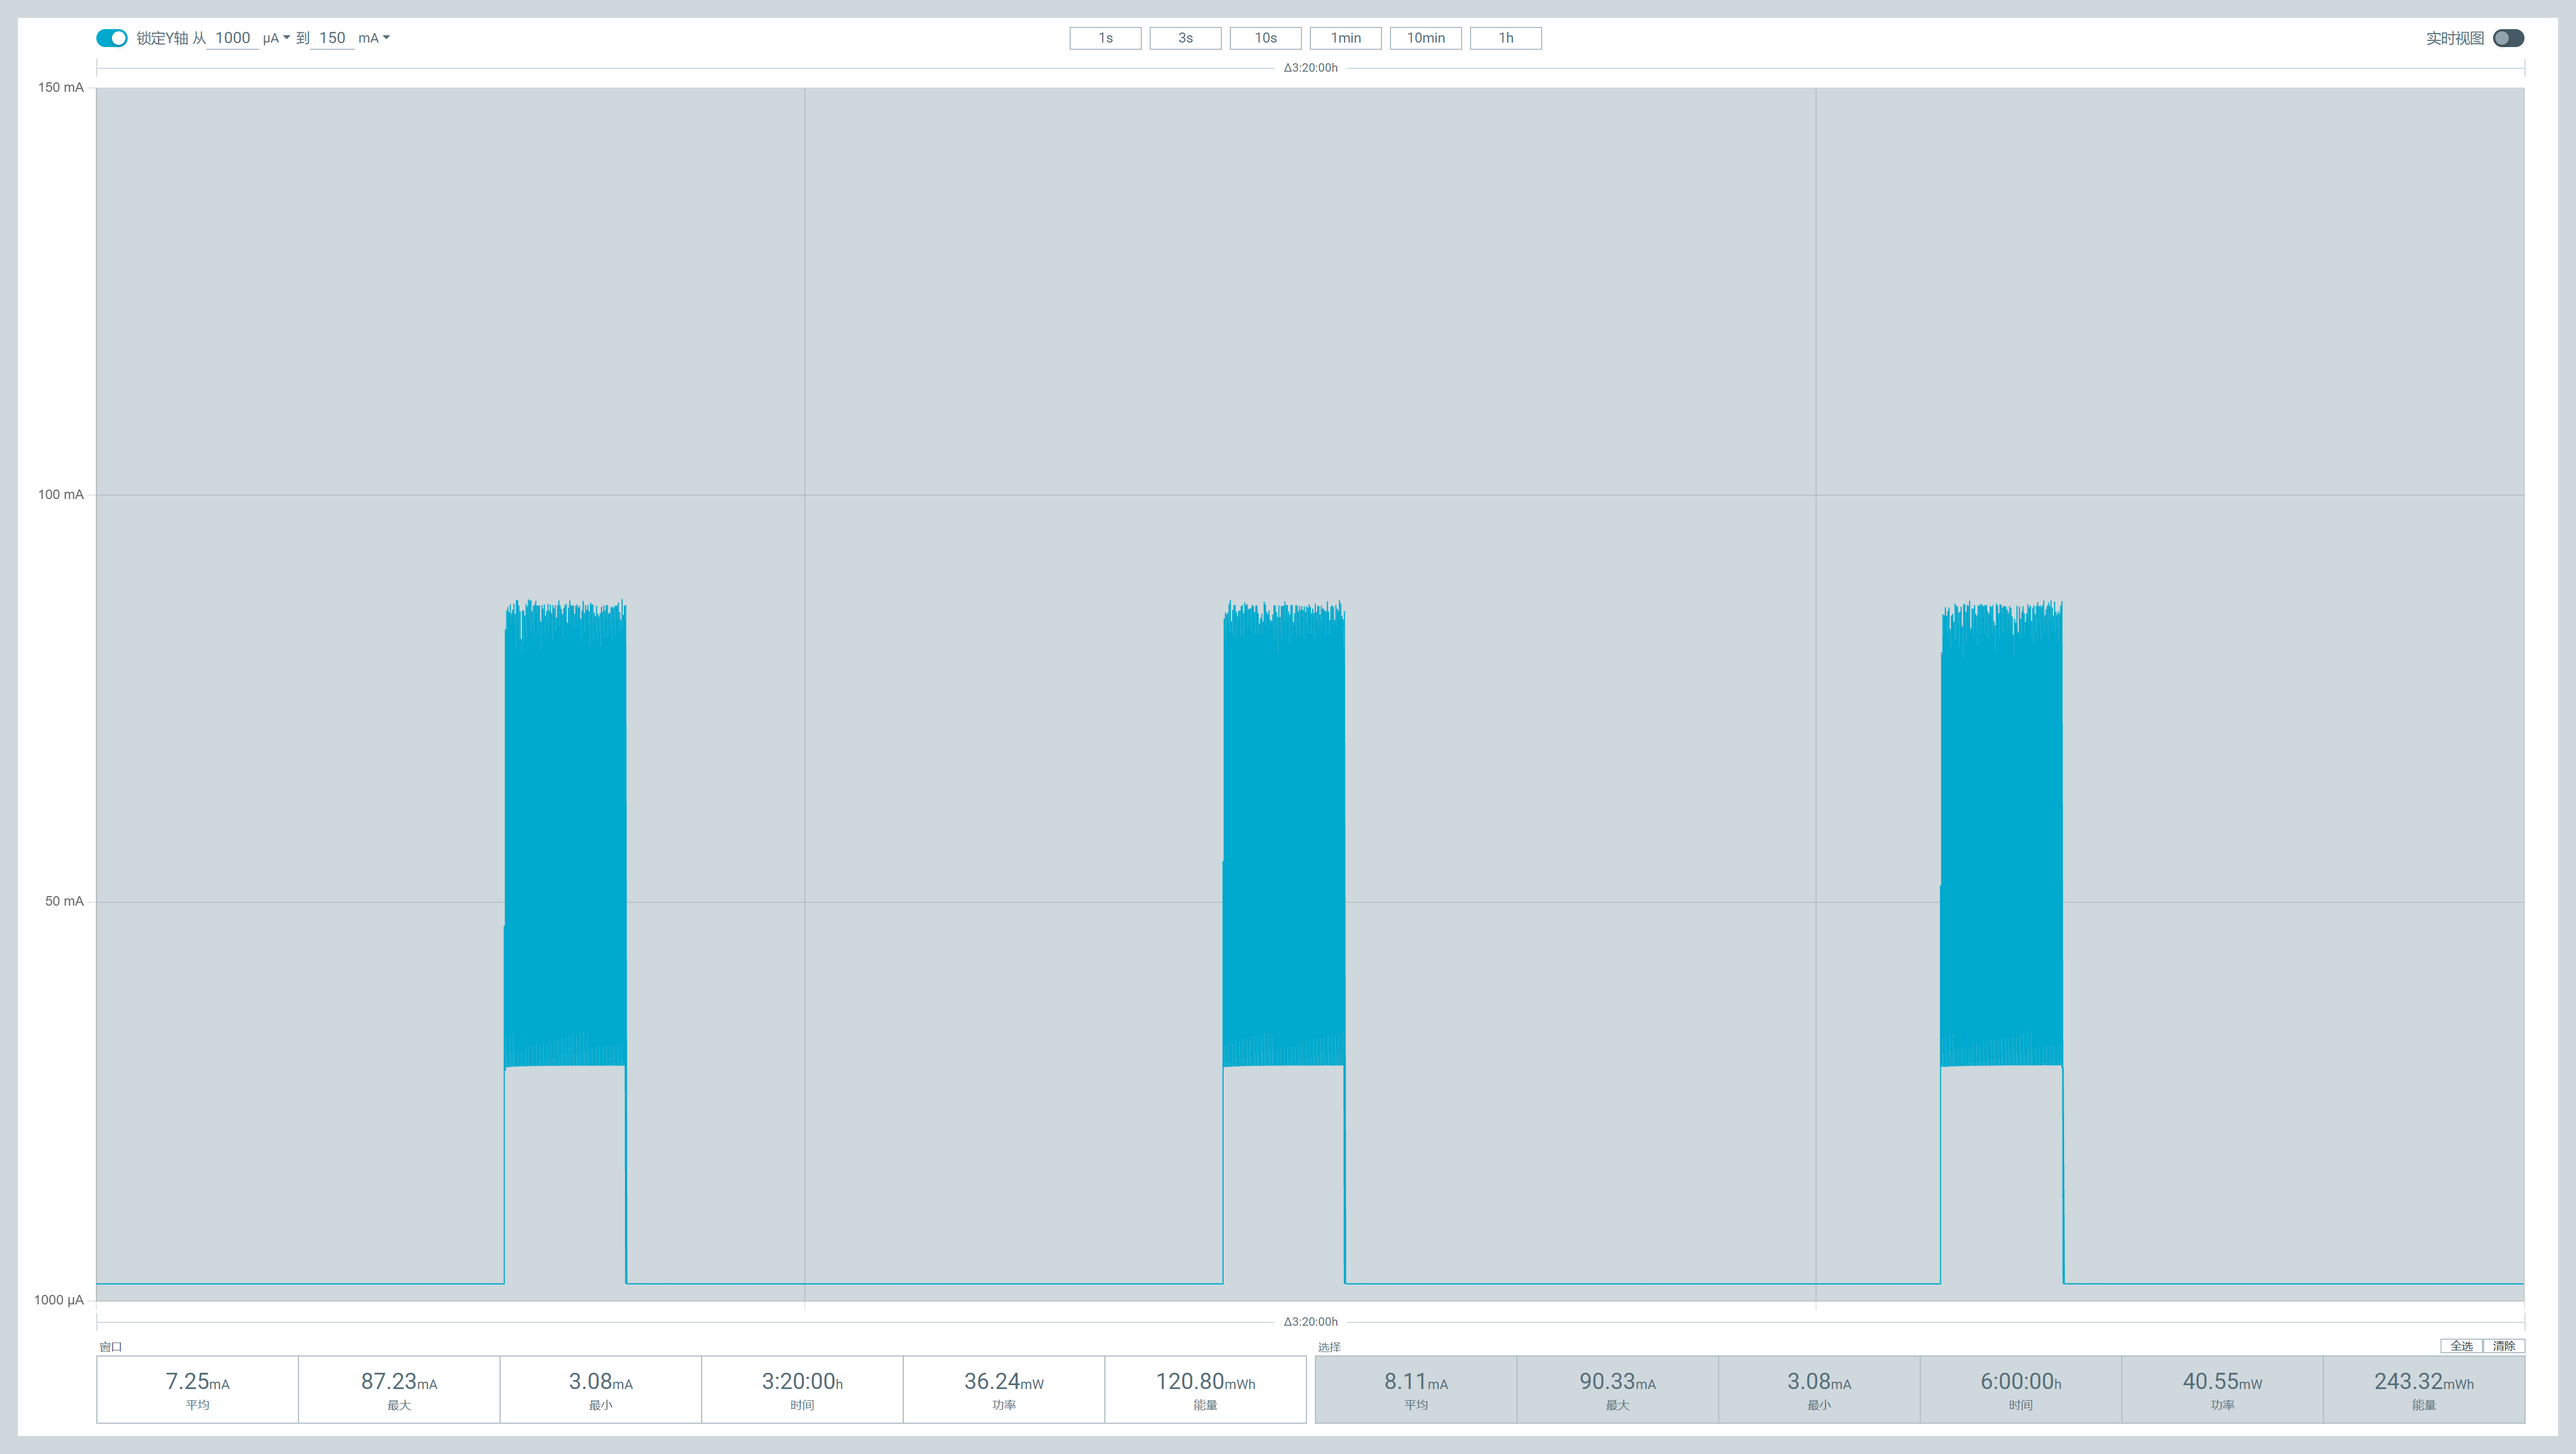The width and height of the screenshot is (2576, 1454).
Task: Click the select all (全选) button
Action: click(x=2461, y=1346)
